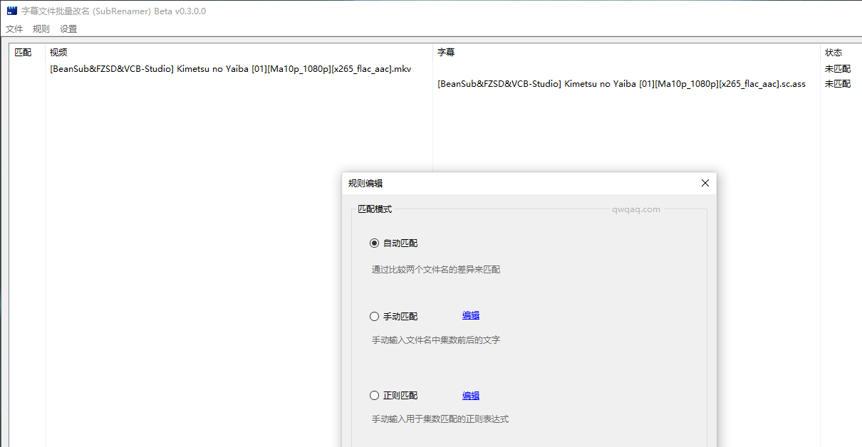Image resolution: width=862 pixels, height=447 pixels.
Task: Select the Kimetsu no Yaiba .mkv video row
Action: click(230, 69)
